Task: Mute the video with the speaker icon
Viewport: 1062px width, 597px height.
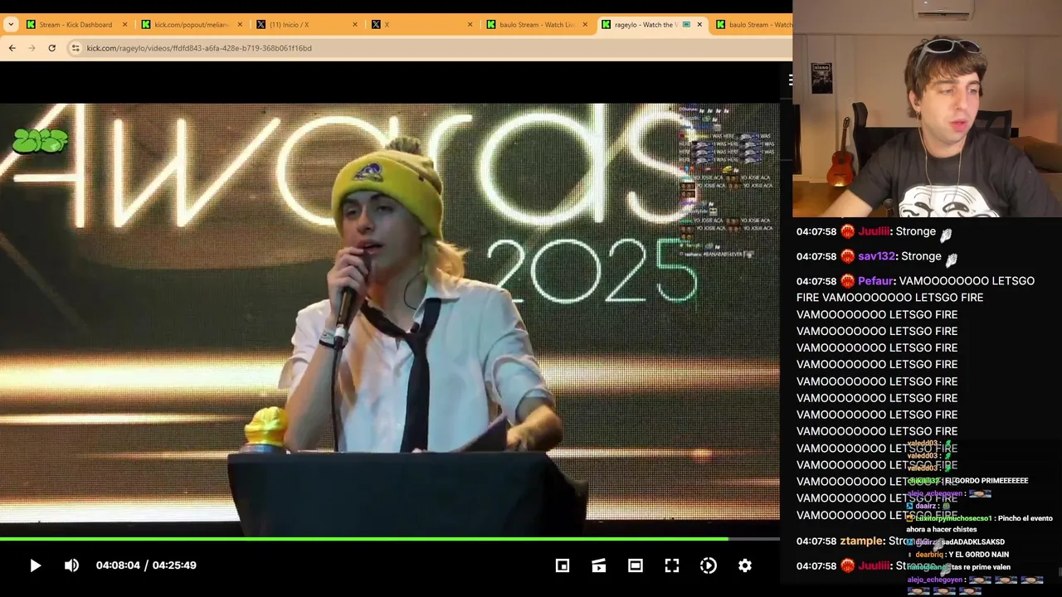Action: point(72,565)
